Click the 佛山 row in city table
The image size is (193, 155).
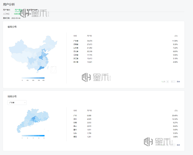(126, 126)
